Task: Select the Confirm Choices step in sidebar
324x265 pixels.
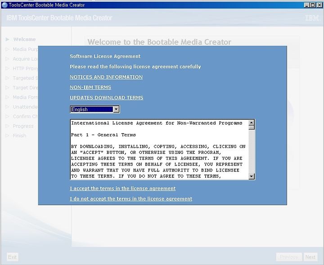Action: 25,116
